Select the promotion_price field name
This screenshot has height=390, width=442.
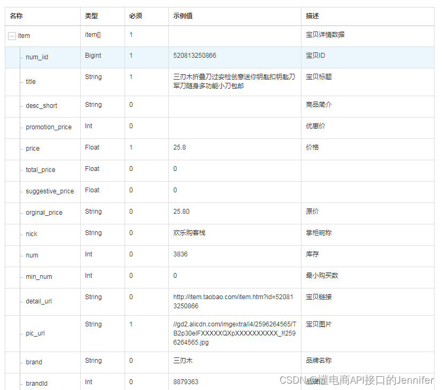(49, 127)
